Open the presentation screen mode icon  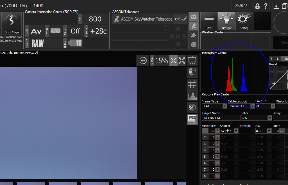tap(192, 60)
